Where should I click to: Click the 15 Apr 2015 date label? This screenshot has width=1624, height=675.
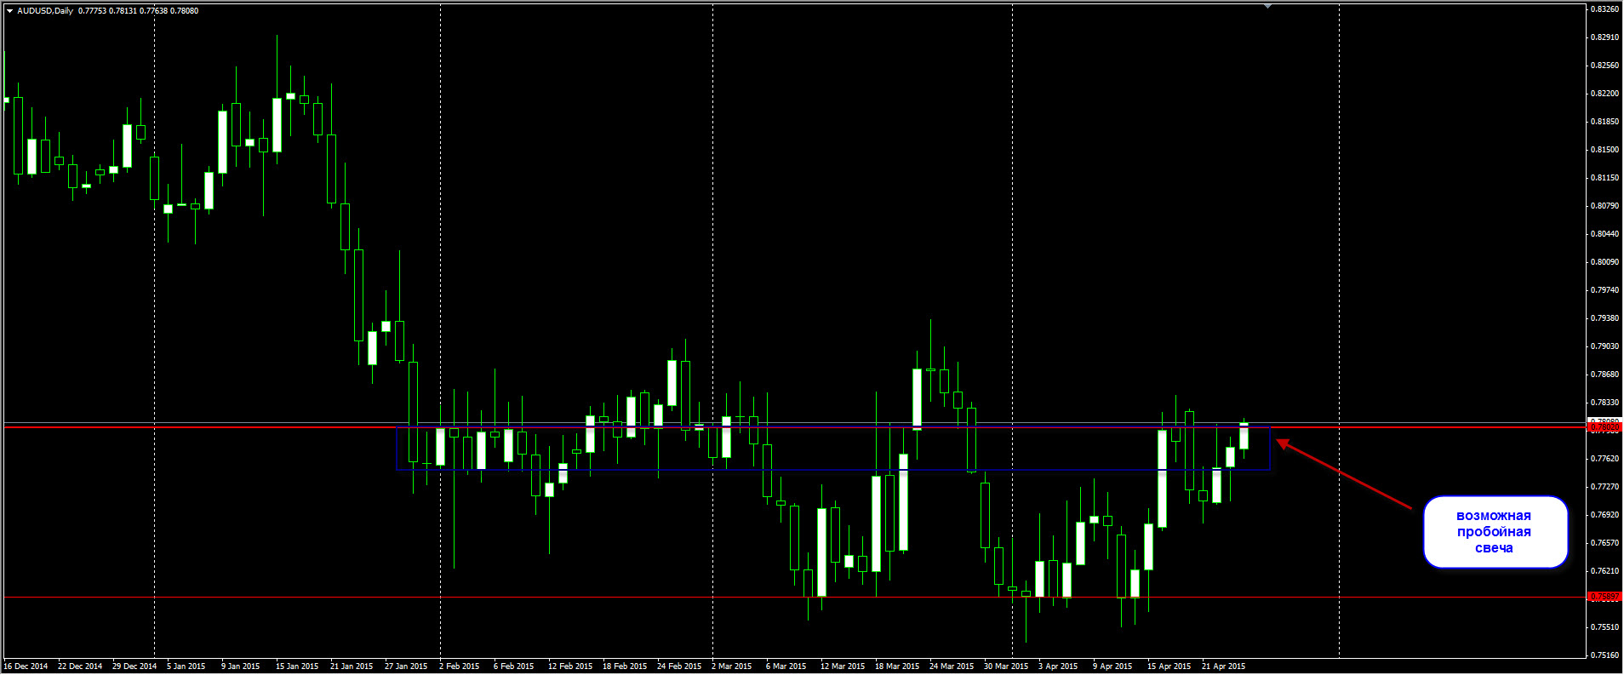click(x=1169, y=666)
